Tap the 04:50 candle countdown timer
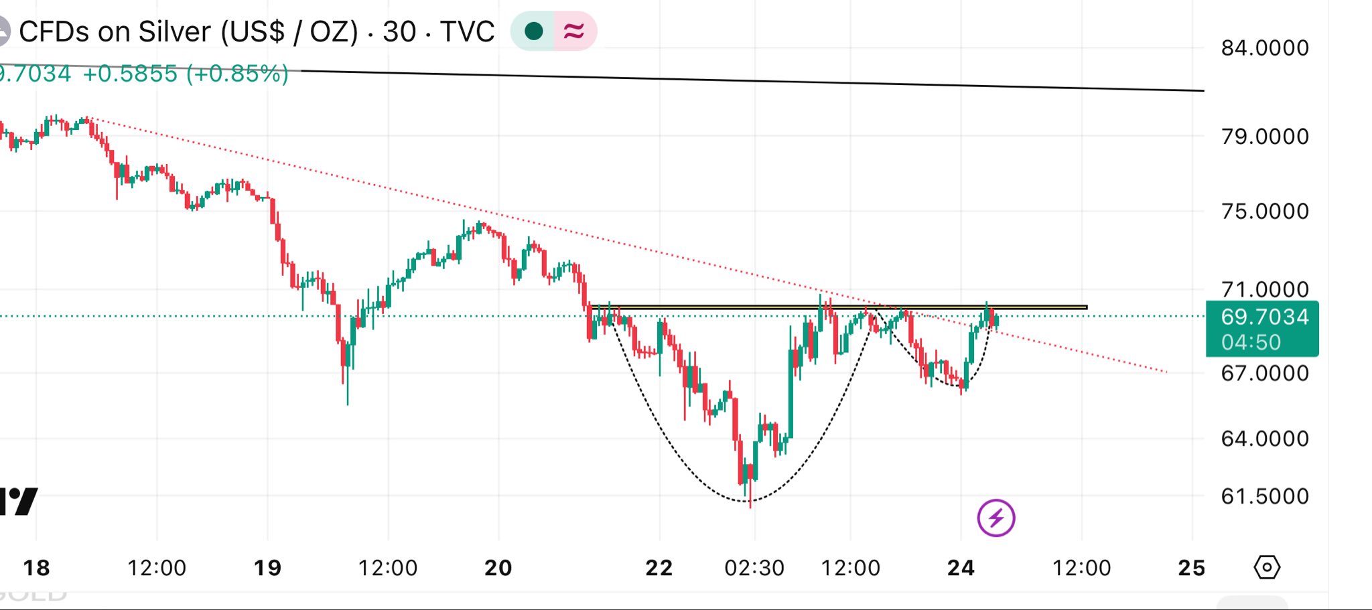1372x610 pixels. [x=1250, y=342]
